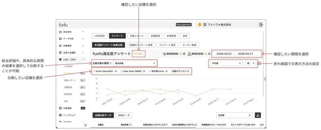Click the fullscreen chart icon beside 週

click(x=260, y=63)
